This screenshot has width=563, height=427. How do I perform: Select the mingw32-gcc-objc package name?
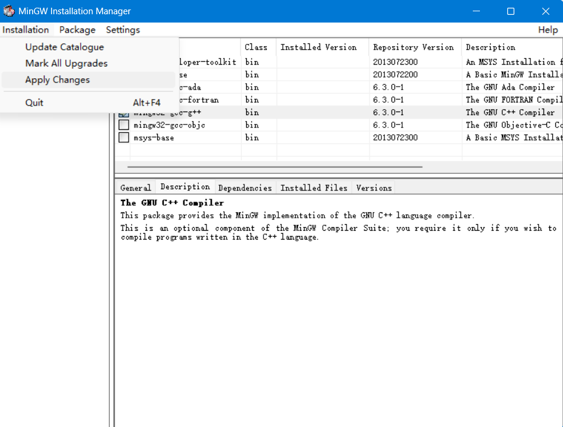pyautogui.click(x=170, y=125)
